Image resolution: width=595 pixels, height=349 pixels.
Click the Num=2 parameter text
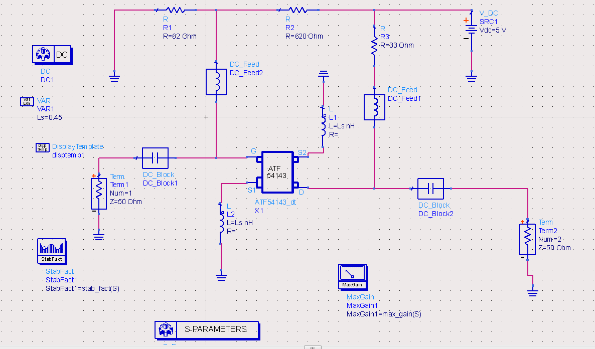[x=550, y=239]
